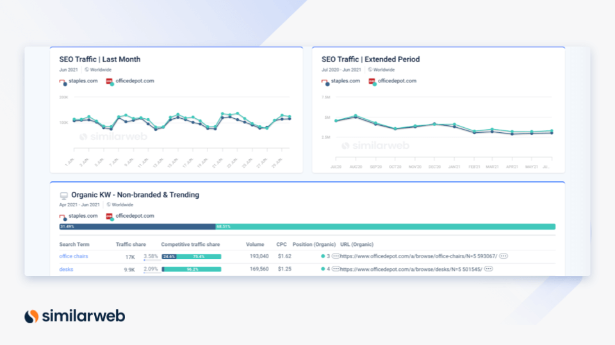Click the $1.62 CPC value
The image size is (615, 345).
point(284,256)
